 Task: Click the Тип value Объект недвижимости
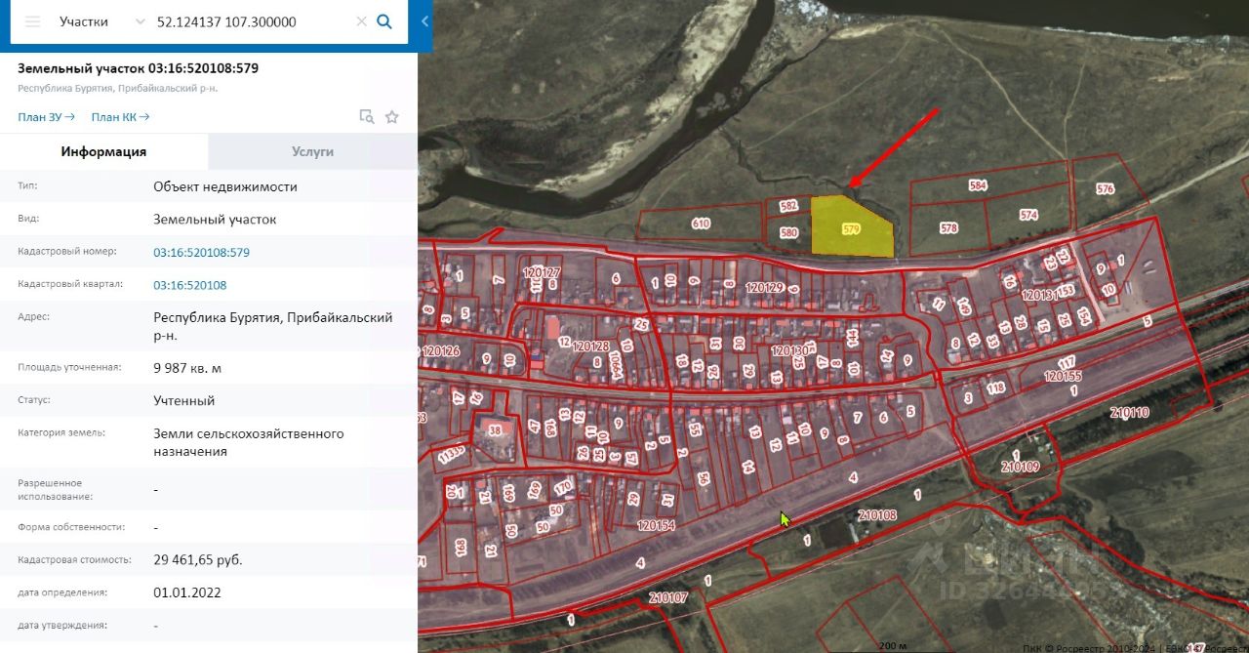click(x=225, y=186)
